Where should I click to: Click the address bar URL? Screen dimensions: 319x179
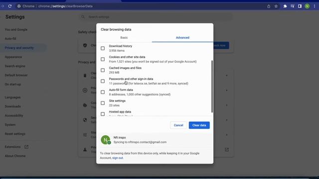click(65, 6)
